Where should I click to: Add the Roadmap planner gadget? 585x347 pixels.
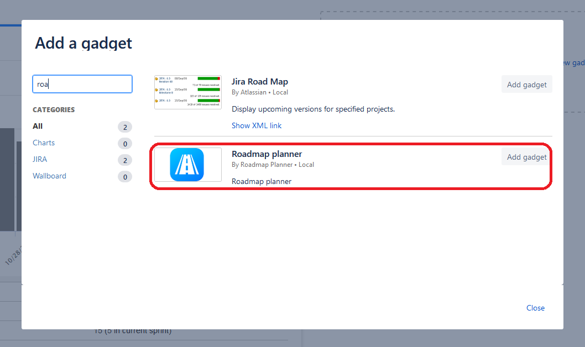click(526, 157)
